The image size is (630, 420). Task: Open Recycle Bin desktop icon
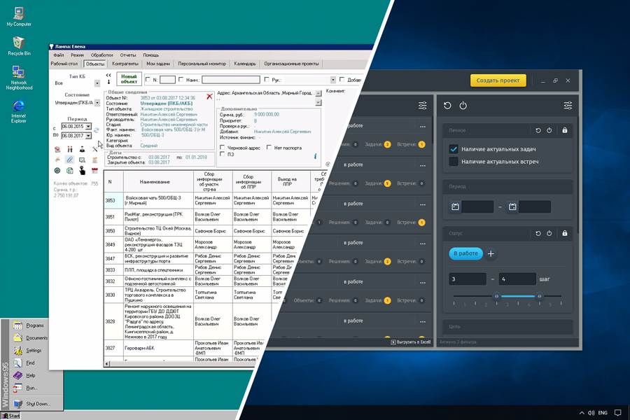coord(18,45)
